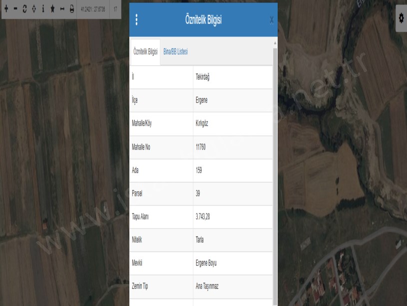
Task: Open the Bina/BB Listesi tab
Action: pyautogui.click(x=175, y=52)
